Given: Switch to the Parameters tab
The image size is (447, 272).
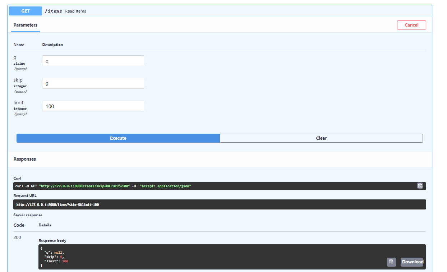Looking at the screenshot, I should [x=25, y=25].
